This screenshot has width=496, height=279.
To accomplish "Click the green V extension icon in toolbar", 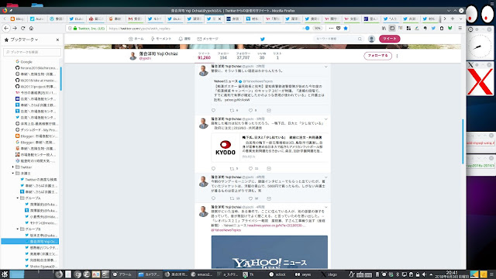I will click(449, 28).
